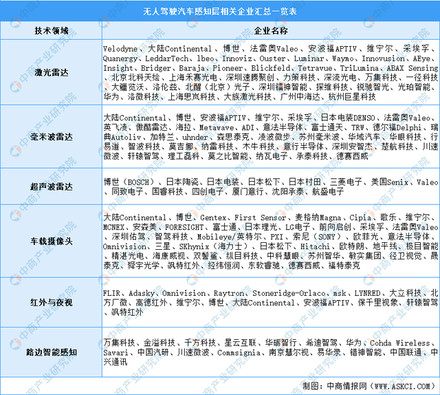Click 索尼（SONY） in the 车载摄像头 row
The width and height of the screenshot is (440, 395).
318,237
